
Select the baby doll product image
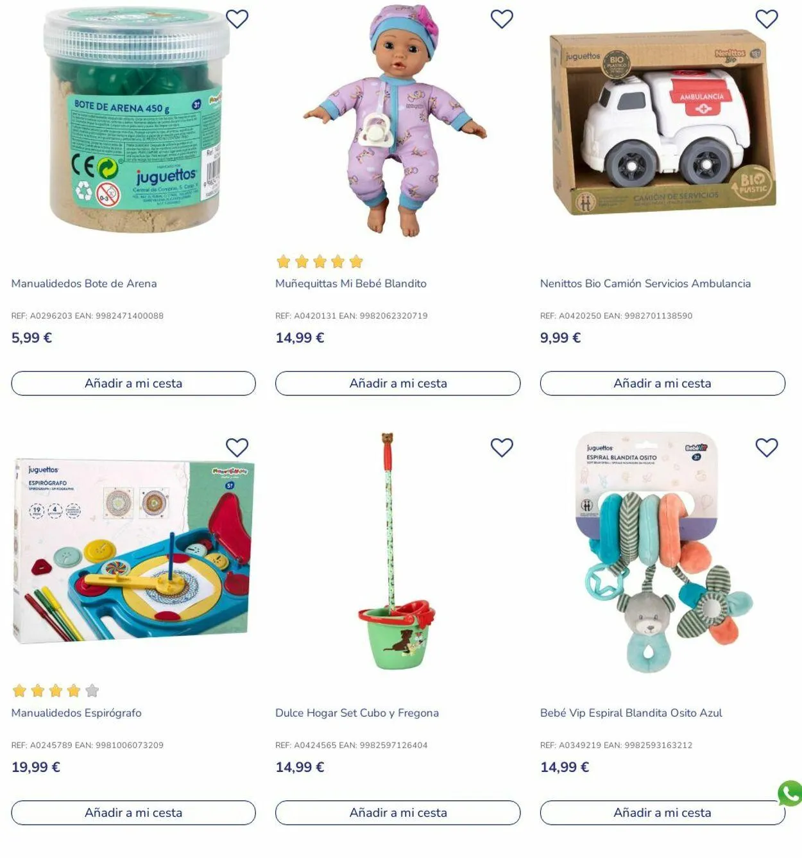[x=396, y=121]
